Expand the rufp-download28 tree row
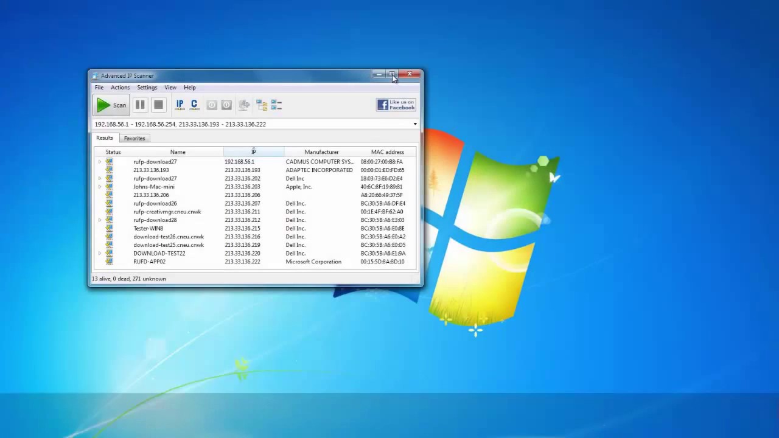779x438 pixels. coord(100,220)
